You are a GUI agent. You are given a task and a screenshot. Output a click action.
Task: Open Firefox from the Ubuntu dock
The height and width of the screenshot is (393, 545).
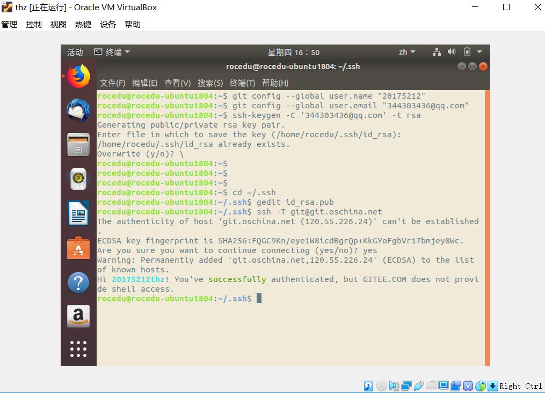[x=78, y=76]
